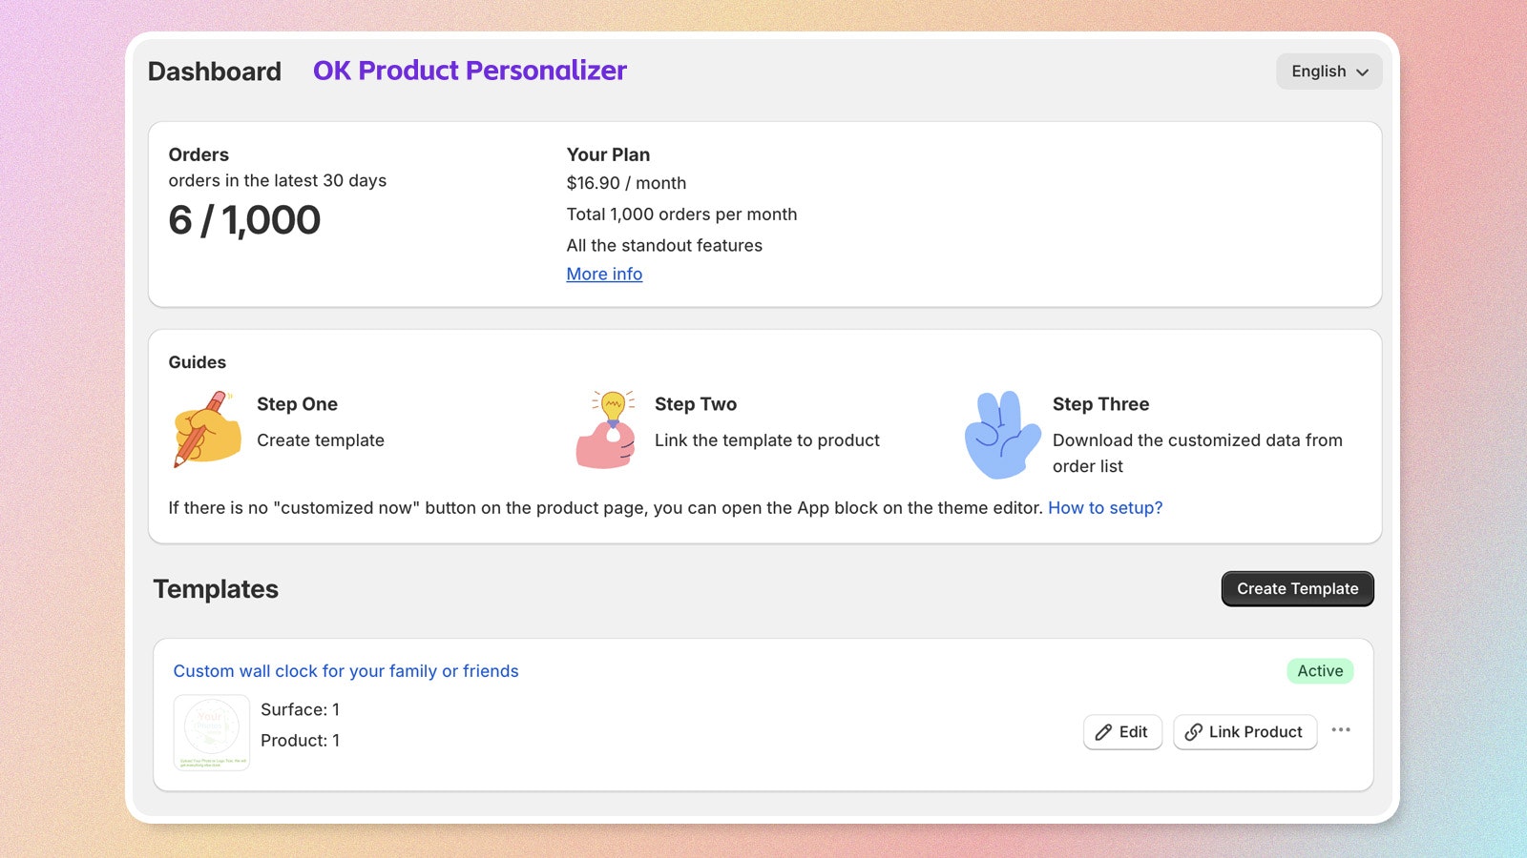Viewport: 1527px width, 858px height.
Task: Click the Create Template button
Action: 1297,588
